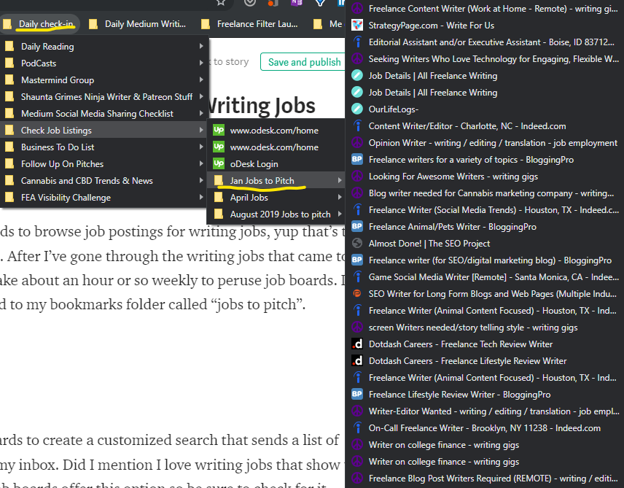Open Medium Social Media Sharing Checklist folder
624x488 pixels.
tap(104, 114)
